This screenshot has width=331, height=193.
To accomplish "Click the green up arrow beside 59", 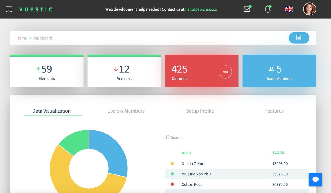I will (38, 69).
